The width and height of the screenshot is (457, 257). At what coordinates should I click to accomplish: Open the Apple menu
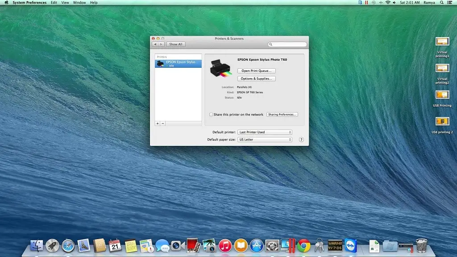click(x=6, y=3)
